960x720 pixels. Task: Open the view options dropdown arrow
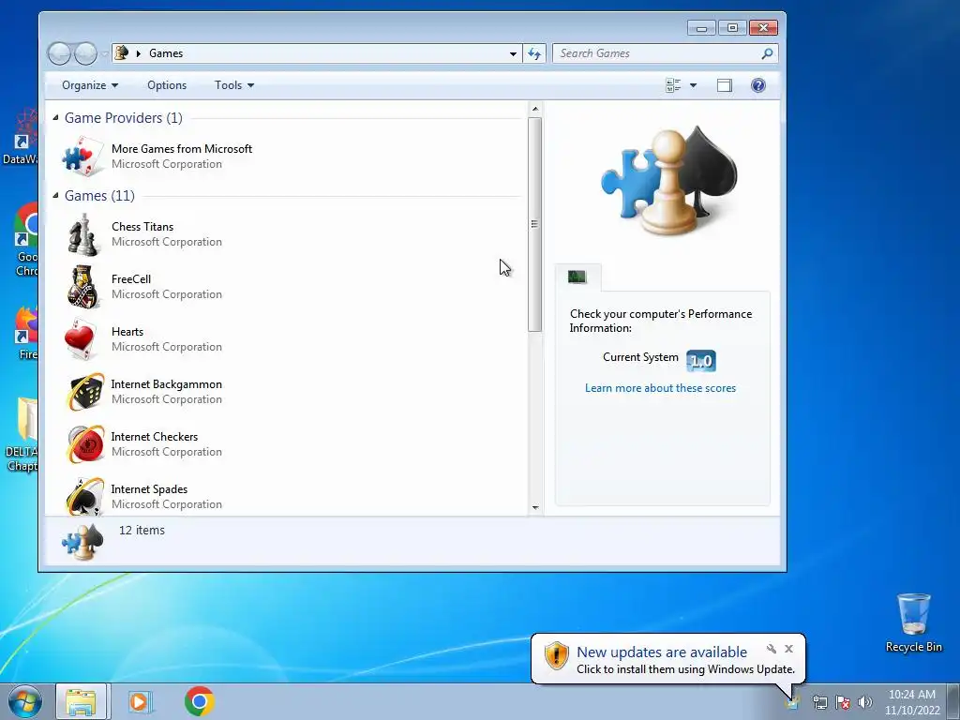tap(693, 85)
